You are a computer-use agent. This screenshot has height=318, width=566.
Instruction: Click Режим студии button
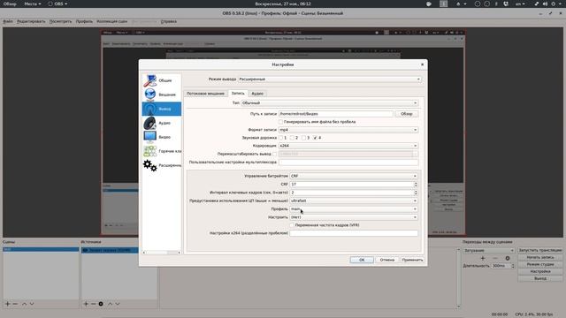pos(540,264)
